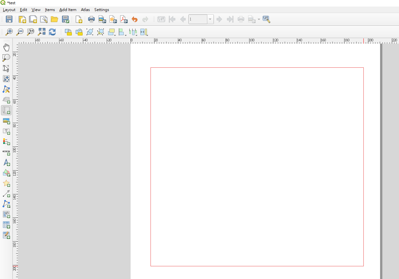Open the atlas feature number dropdown
This screenshot has height=279, width=399.
210,19
